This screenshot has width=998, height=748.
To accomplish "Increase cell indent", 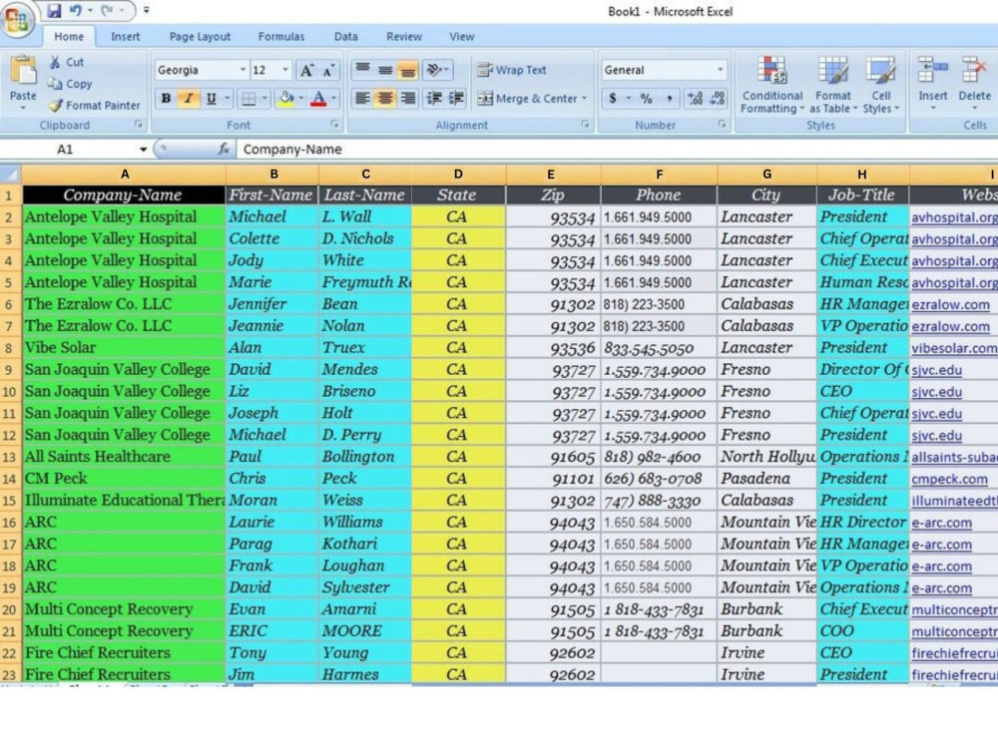I will click(x=456, y=98).
